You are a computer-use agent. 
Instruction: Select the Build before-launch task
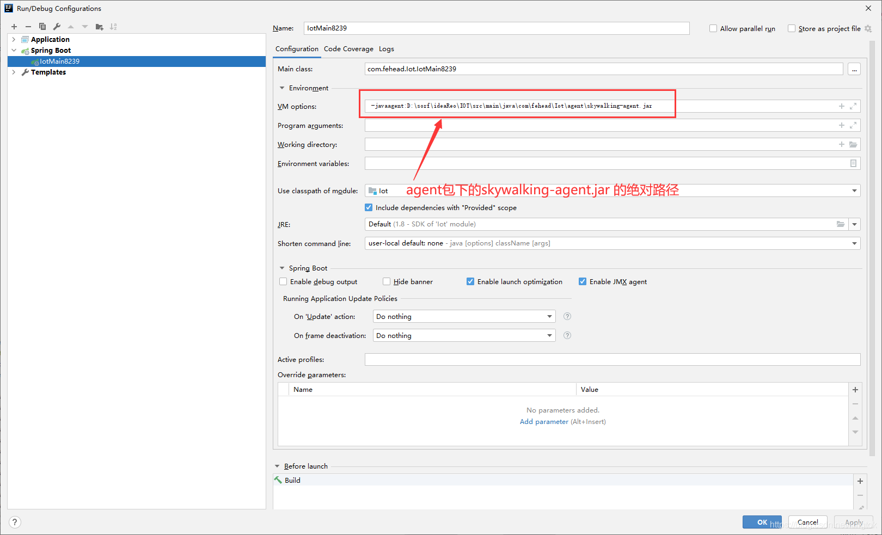point(562,480)
